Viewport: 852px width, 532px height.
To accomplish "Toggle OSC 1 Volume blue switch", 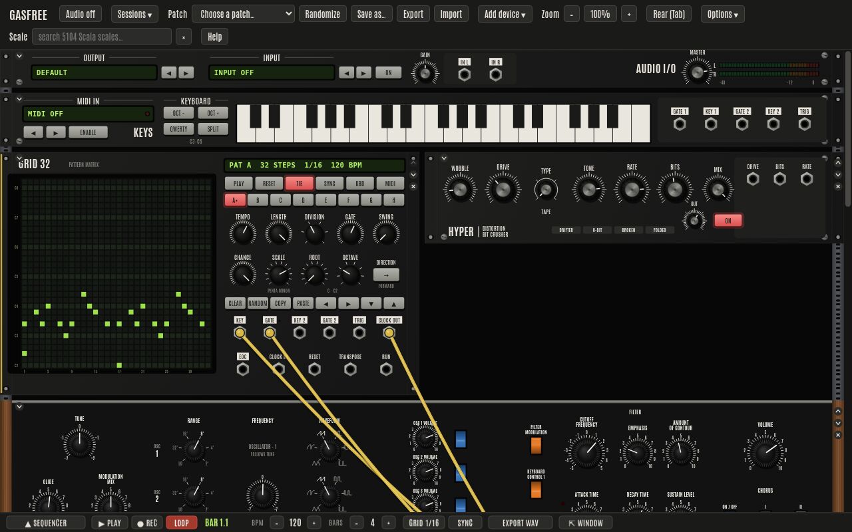I will coord(461,439).
